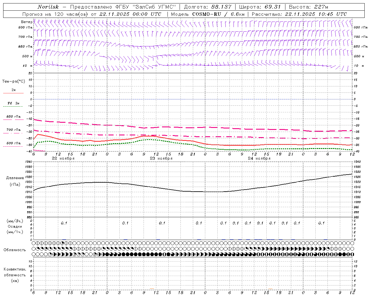Click the 24 ноября date label
This screenshot has width=369, height=295.
(x=259, y=158)
